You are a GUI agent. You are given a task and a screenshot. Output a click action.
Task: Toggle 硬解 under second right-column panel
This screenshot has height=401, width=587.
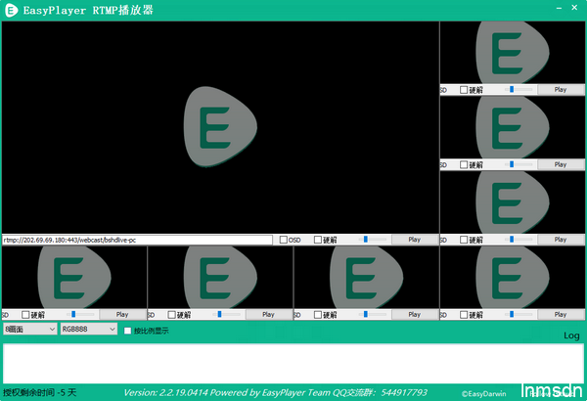click(464, 164)
